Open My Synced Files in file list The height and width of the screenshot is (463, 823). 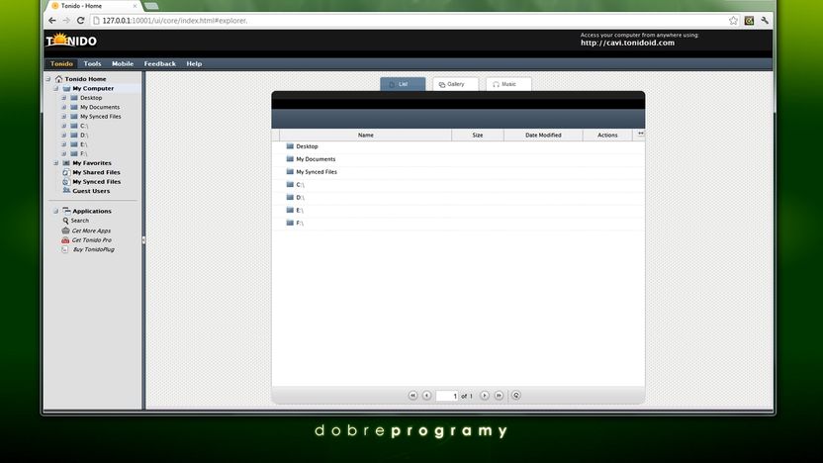click(x=317, y=172)
